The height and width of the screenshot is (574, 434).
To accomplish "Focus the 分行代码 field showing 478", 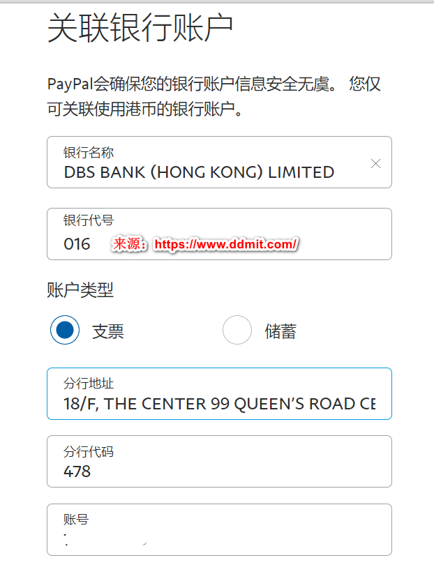I will [x=219, y=470].
